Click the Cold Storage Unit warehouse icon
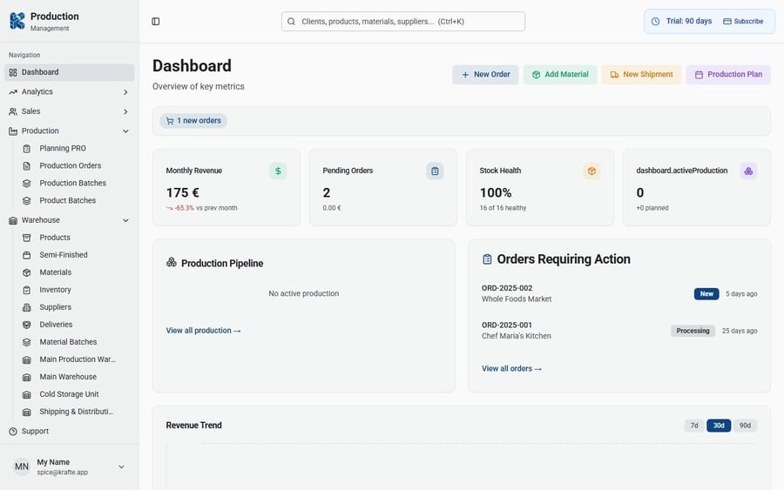 click(x=27, y=394)
